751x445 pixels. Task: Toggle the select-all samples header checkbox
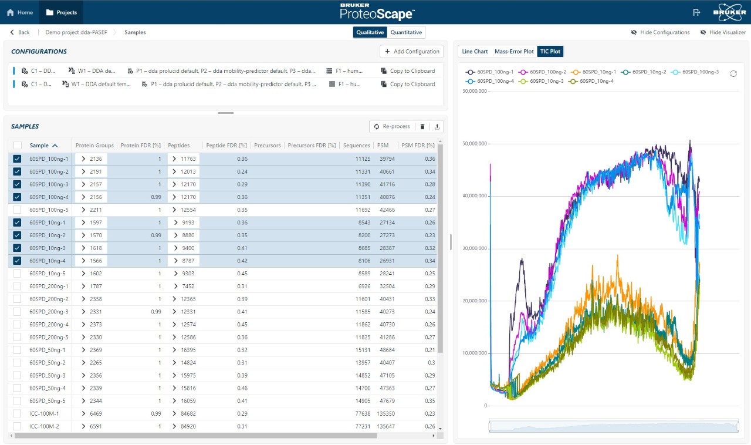pyautogui.click(x=18, y=146)
